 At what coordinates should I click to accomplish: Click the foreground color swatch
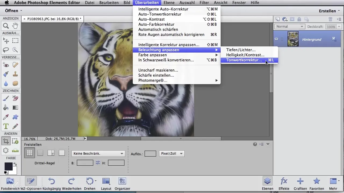pos(8,166)
